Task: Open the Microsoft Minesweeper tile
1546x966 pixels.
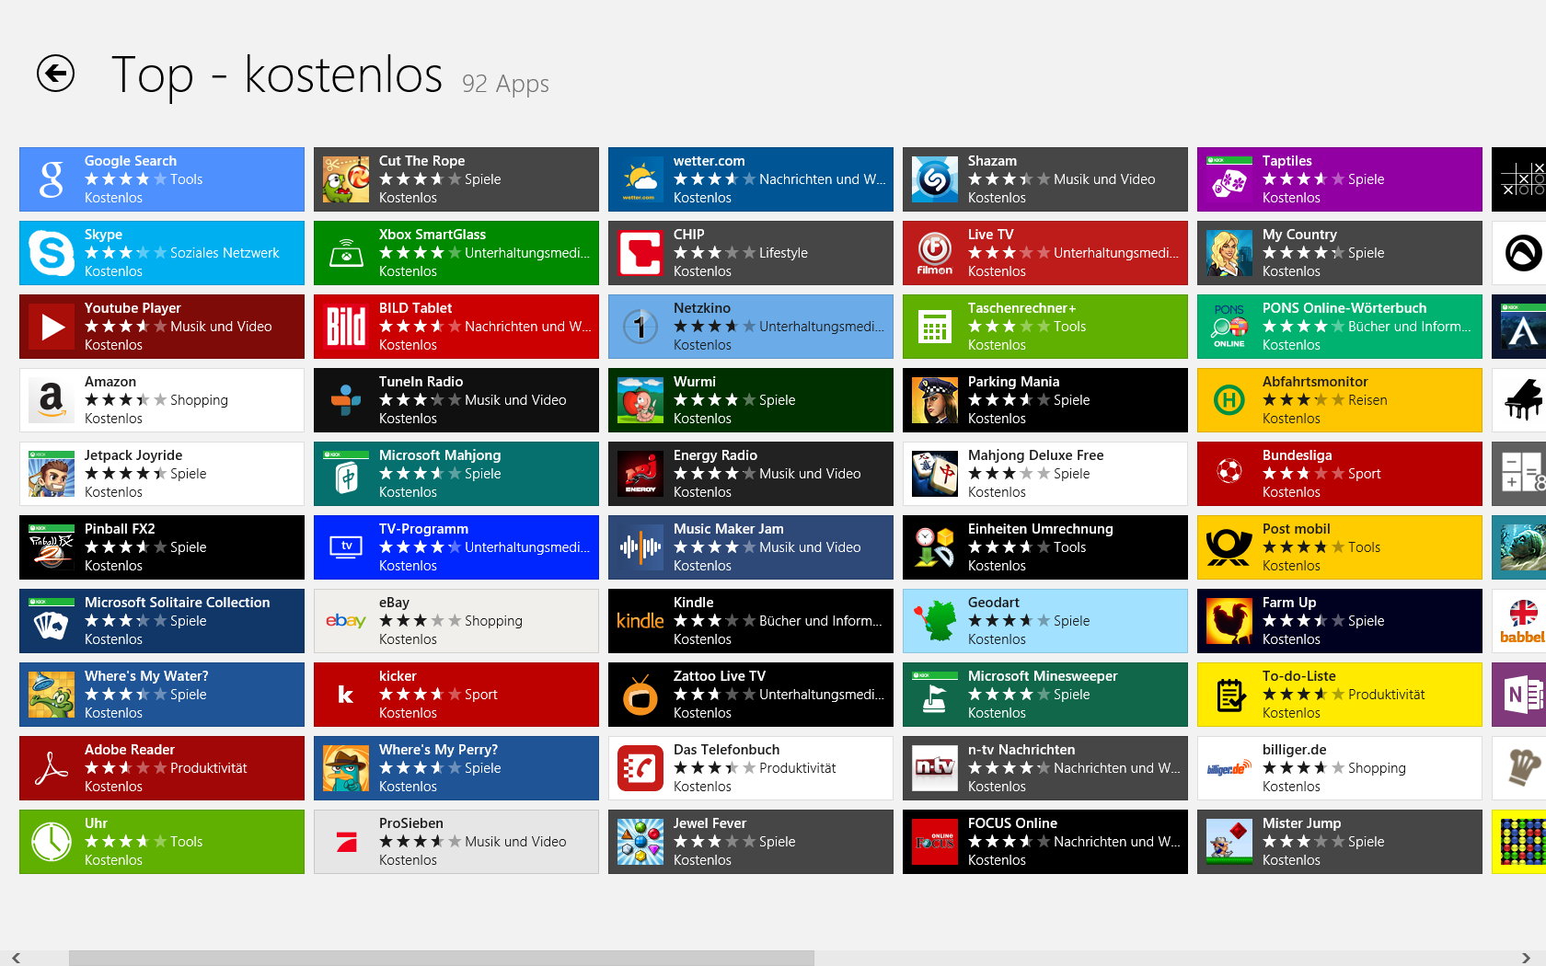Action: click(1045, 695)
